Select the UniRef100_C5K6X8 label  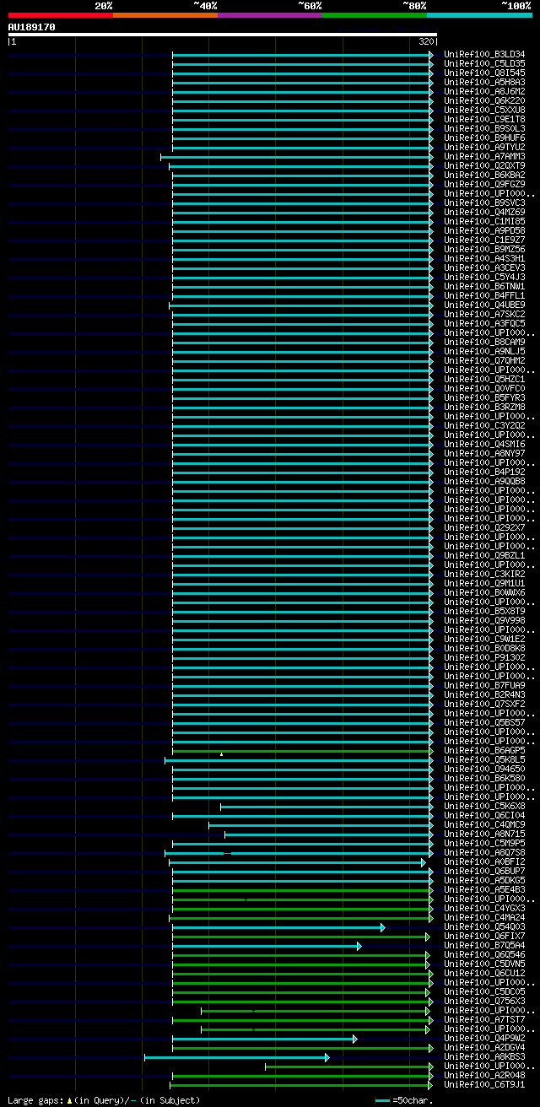(x=484, y=807)
